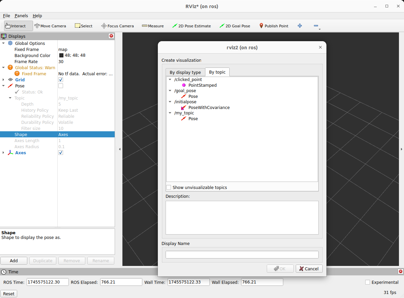This screenshot has width=404, height=298.
Task: Click the Add display button
Action: point(13,261)
